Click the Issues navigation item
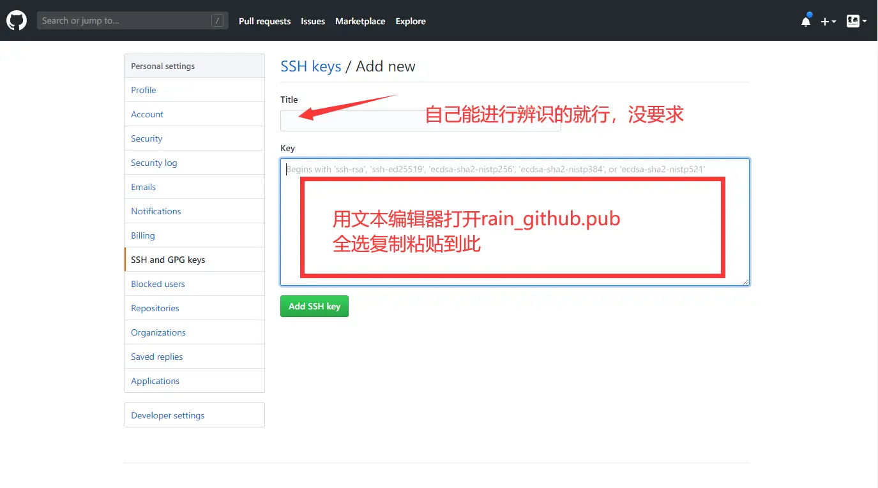 pos(312,20)
